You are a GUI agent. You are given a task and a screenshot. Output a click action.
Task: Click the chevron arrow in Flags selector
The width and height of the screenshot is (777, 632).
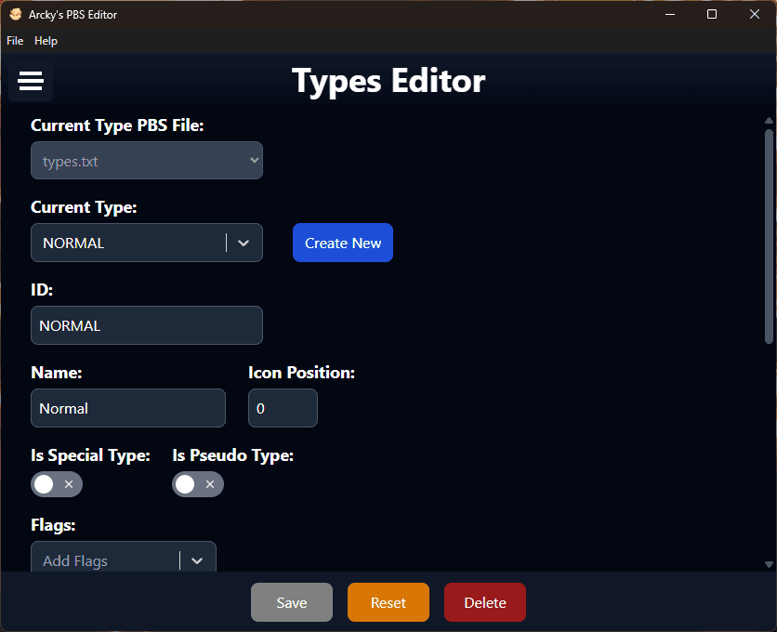197,560
